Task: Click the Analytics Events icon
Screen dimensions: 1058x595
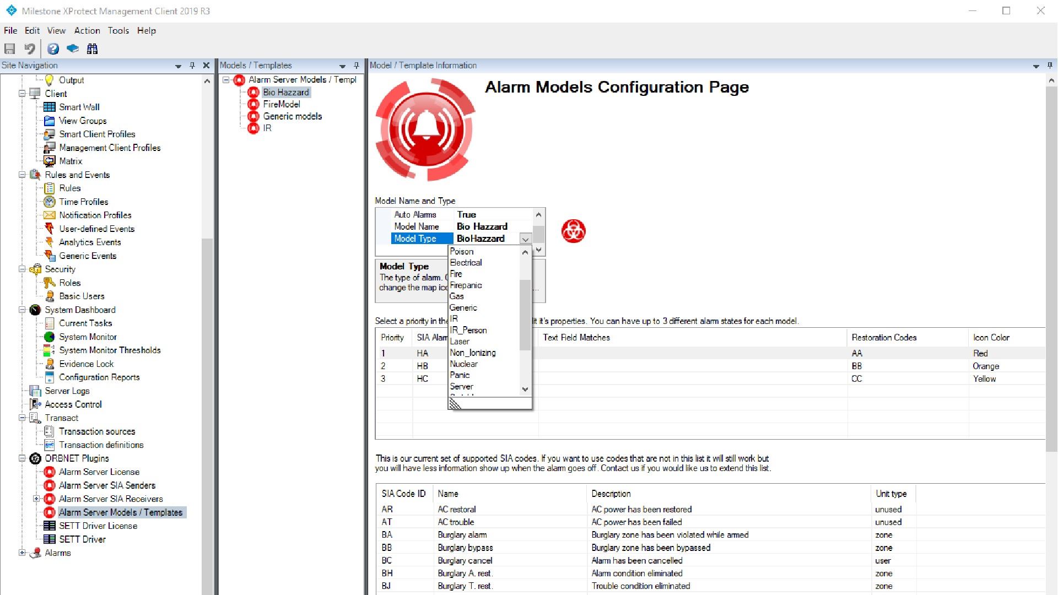Action: (50, 242)
